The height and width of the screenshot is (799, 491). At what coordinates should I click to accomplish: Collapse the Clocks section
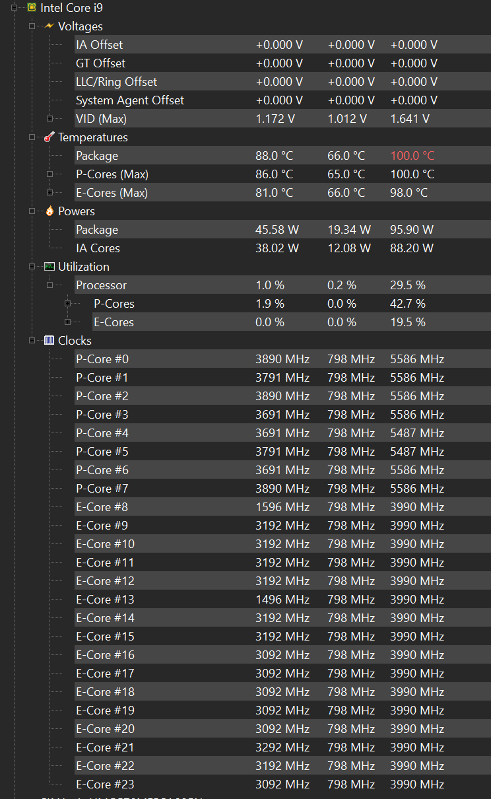click(x=32, y=341)
